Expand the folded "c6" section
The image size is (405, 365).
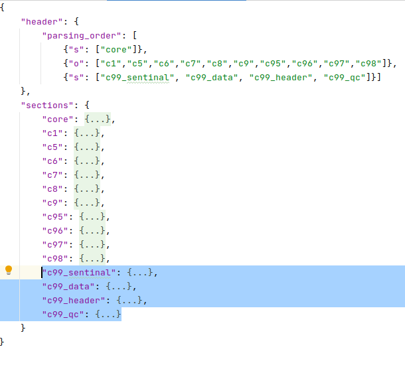[87, 161]
